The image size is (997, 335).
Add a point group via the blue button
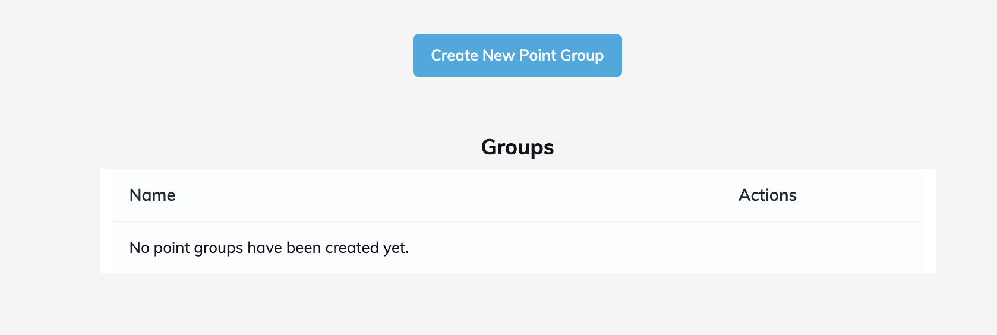(517, 55)
